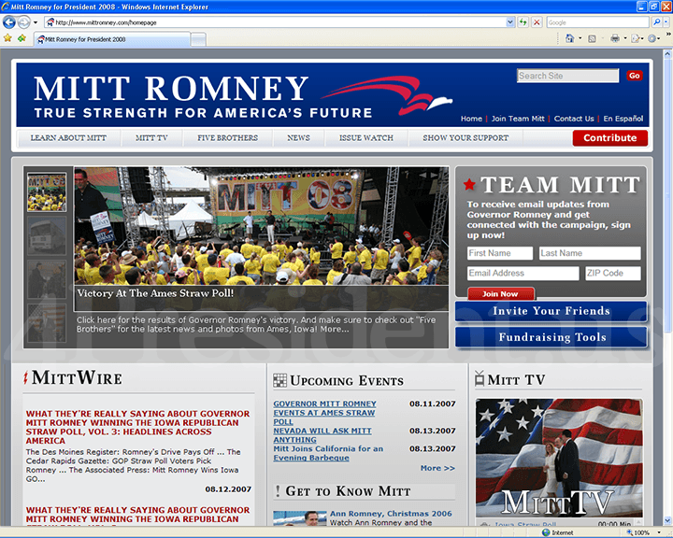The width and height of the screenshot is (673, 538).
Task: Select the Mitt Romney for President 2008 tab
Action: pos(112,39)
